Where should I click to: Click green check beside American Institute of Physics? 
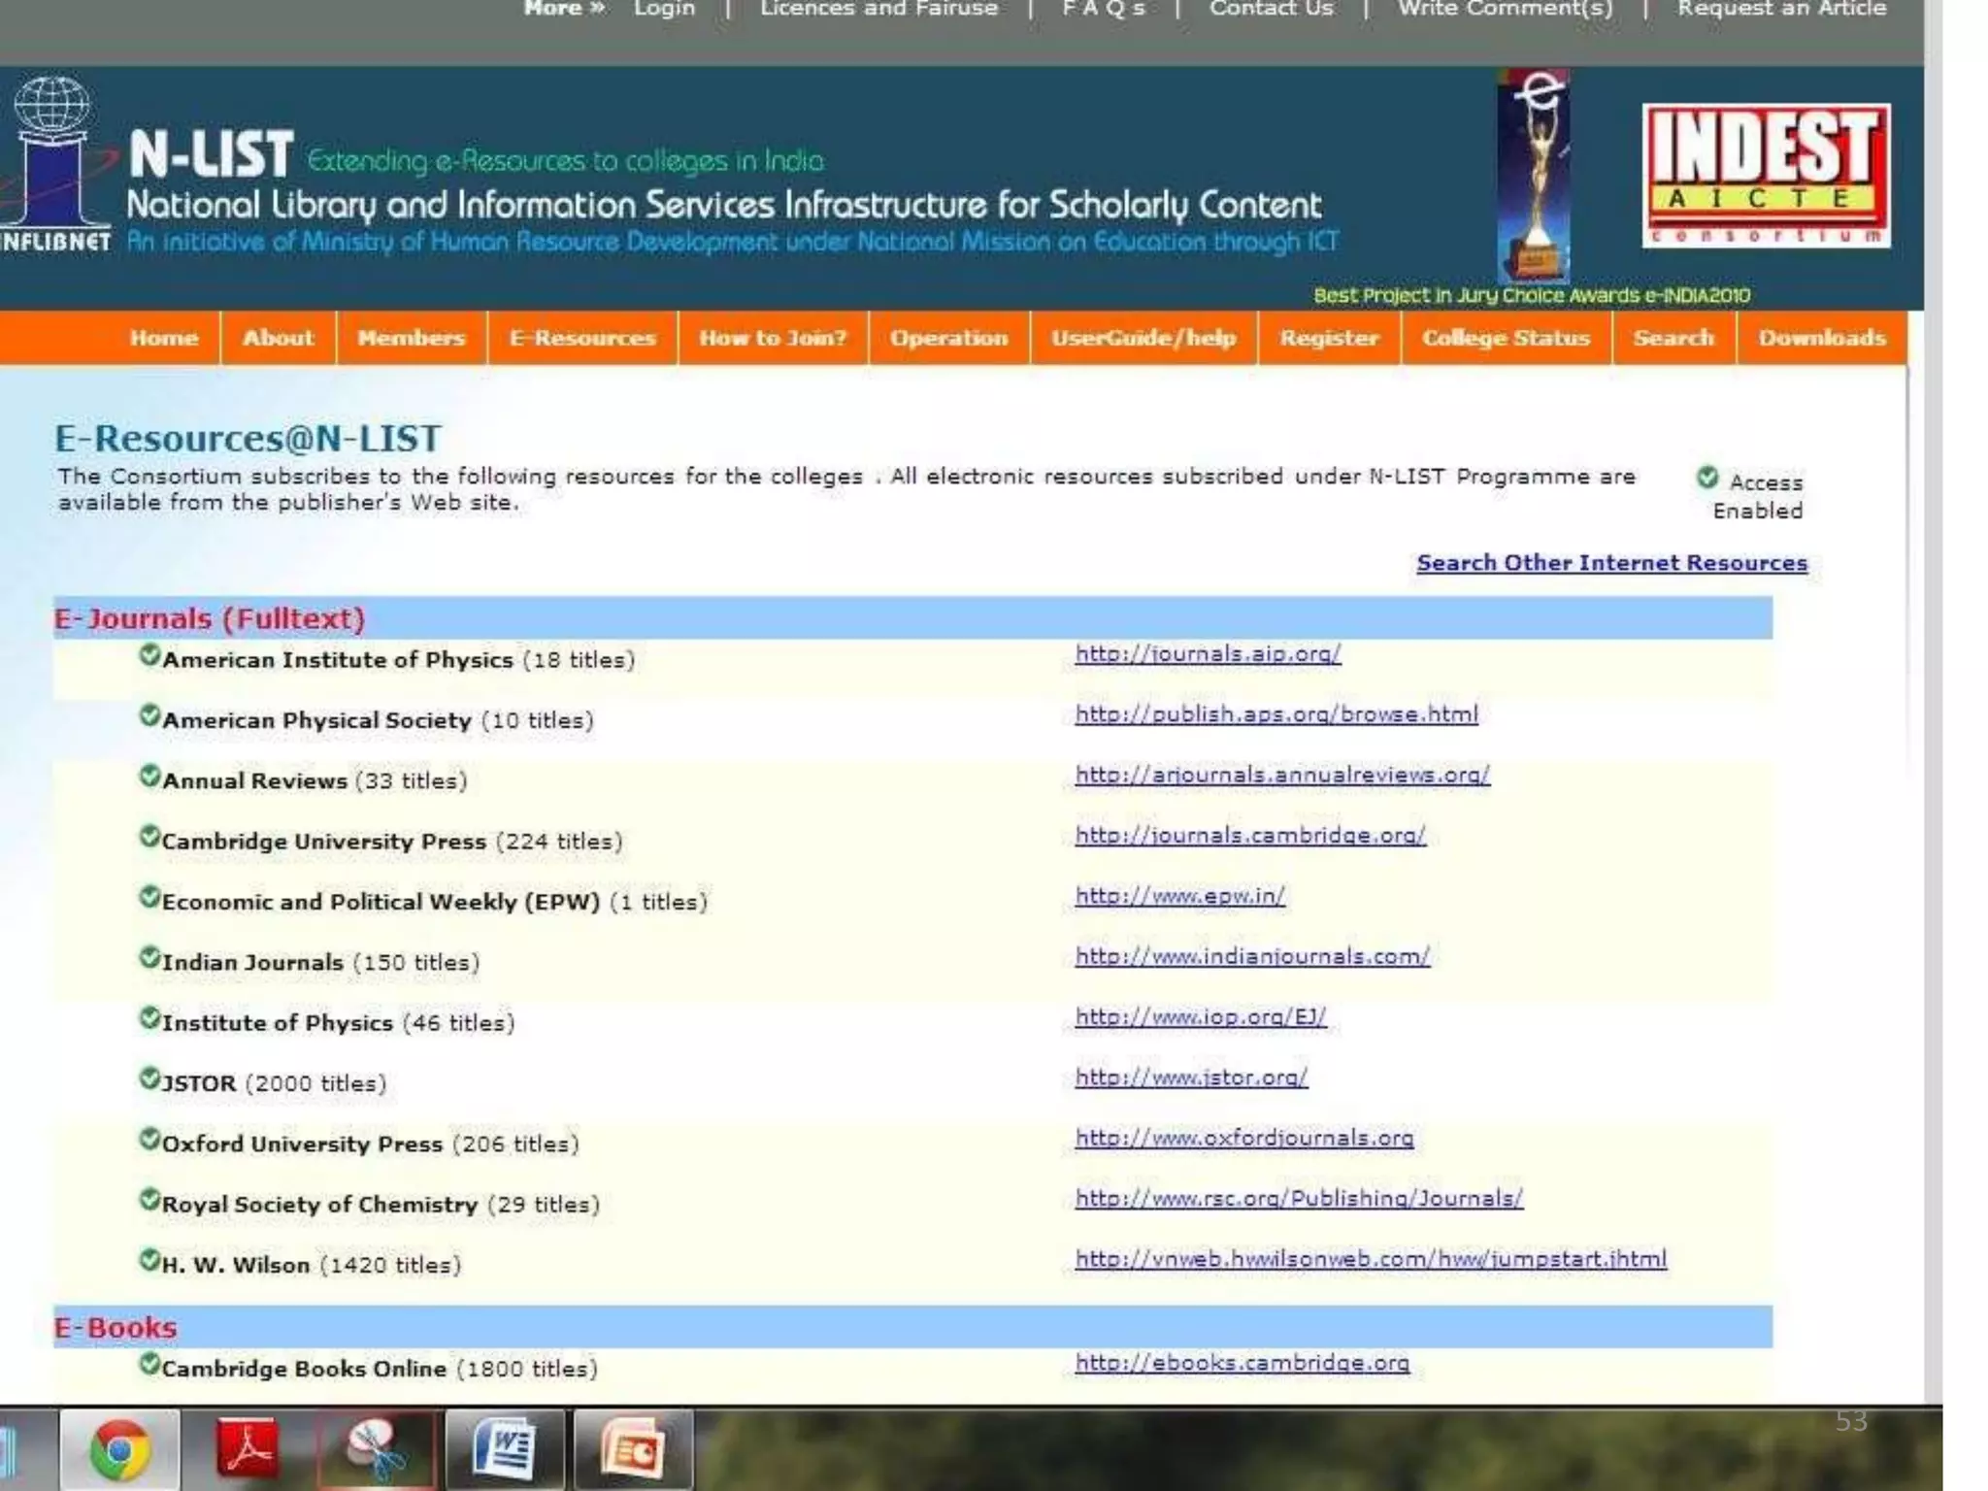[x=149, y=655]
